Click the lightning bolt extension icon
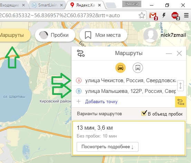The width and height of the screenshot is (191, 163). pos(164,15)
